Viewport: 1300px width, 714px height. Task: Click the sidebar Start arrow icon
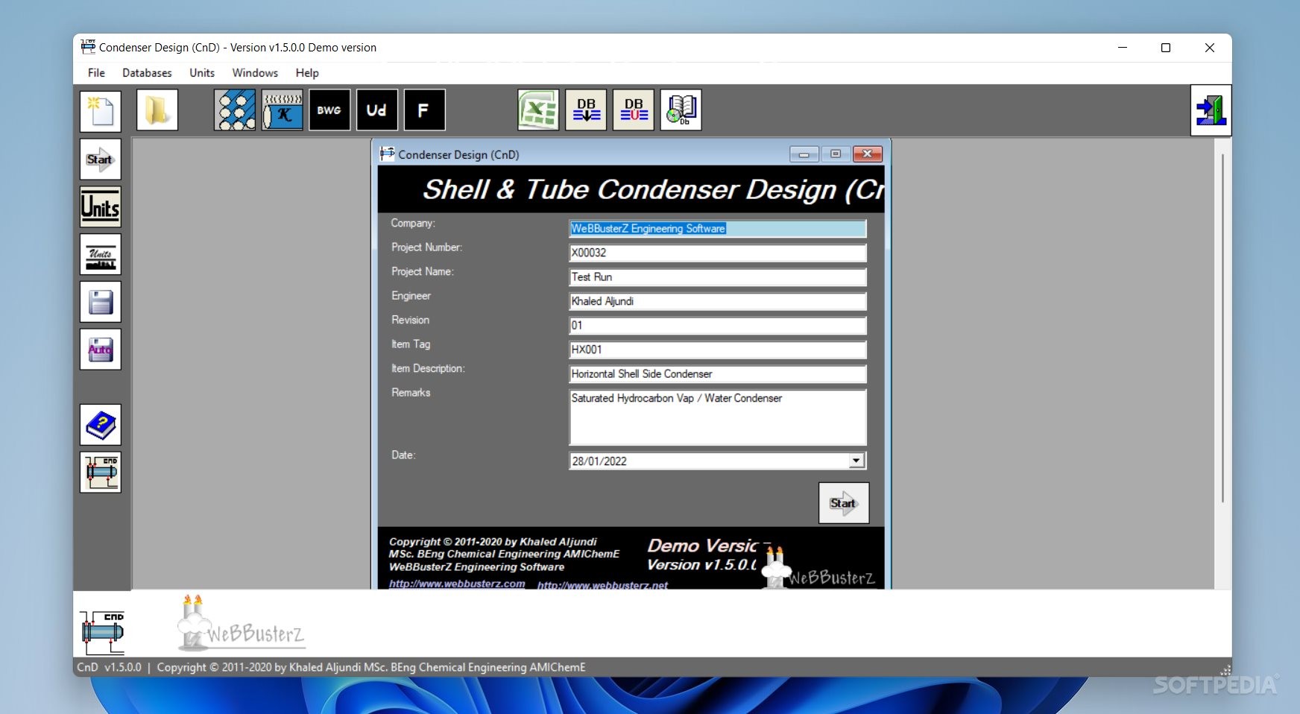click(101, 159)
